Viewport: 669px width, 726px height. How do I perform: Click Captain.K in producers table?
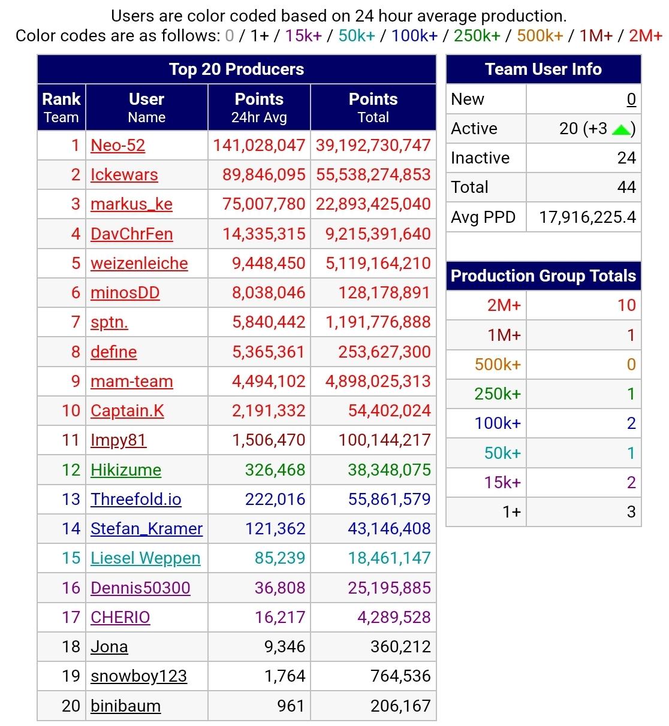(x=127, y=411)
